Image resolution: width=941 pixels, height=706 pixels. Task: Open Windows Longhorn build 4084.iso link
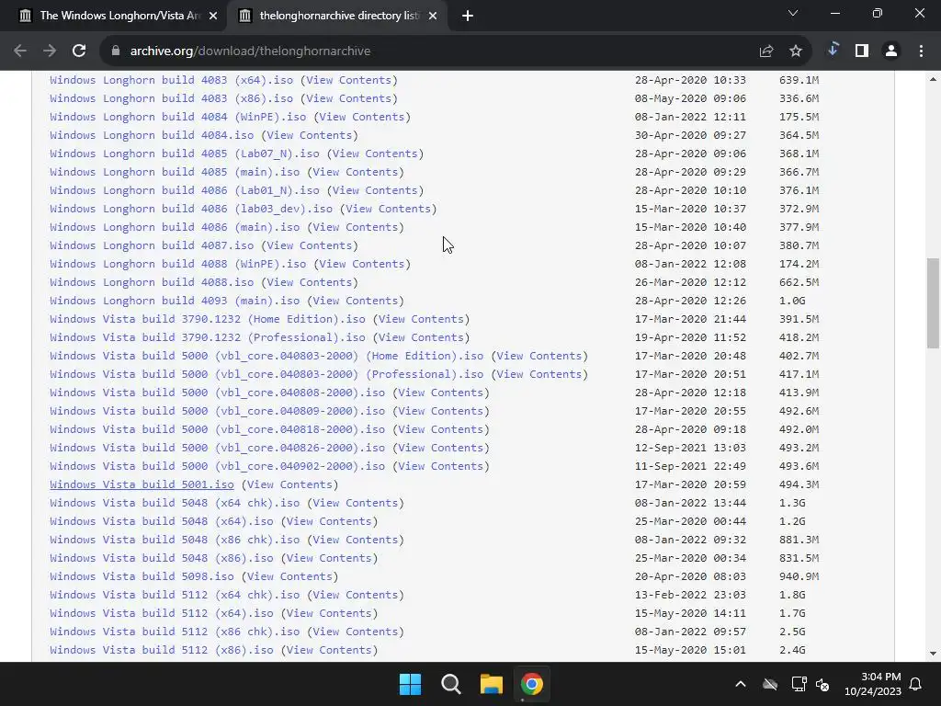(x=152, y=135)
